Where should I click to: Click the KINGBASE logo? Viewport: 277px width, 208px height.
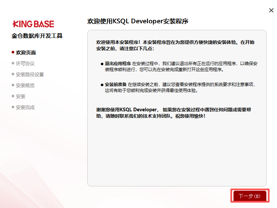pos(33,24)
